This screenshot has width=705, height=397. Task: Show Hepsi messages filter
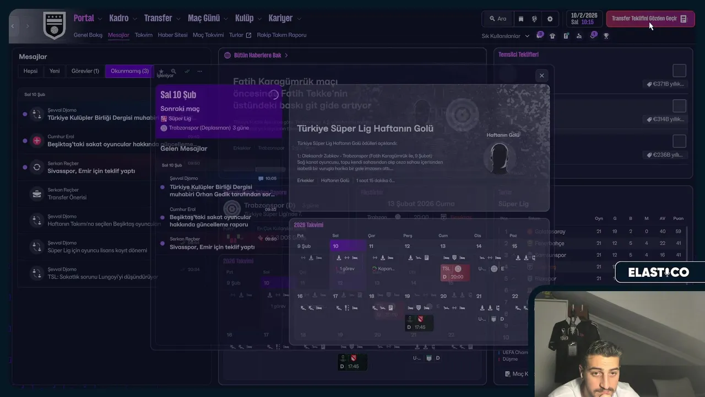click(x=30, y=71)
